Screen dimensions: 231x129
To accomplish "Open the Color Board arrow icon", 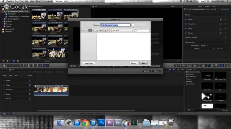I will [221, 19].
